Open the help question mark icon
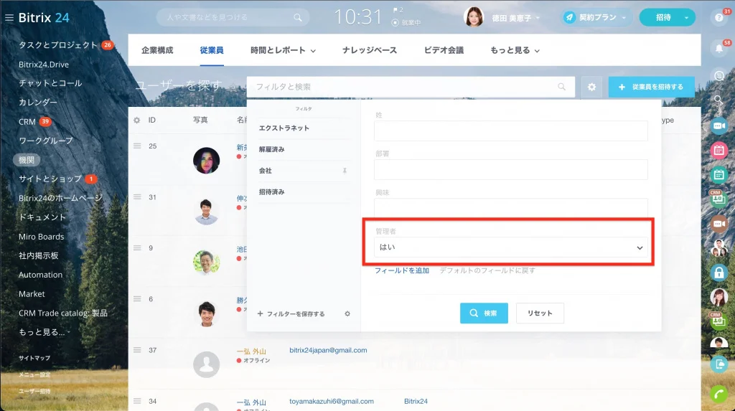The image size is (735, 411). (718, 17)
